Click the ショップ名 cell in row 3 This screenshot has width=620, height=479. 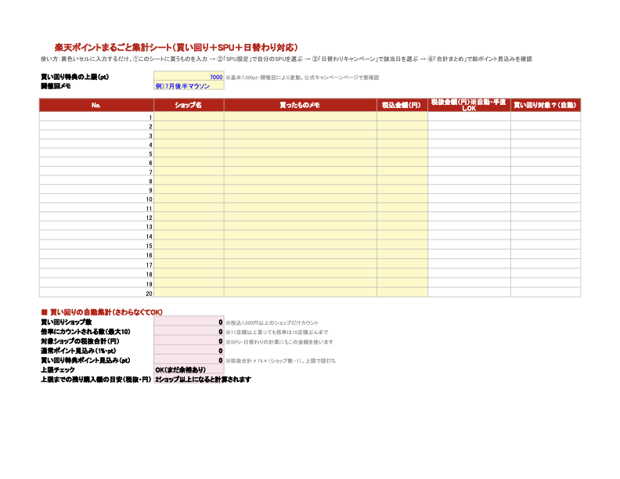click(189, 135)
